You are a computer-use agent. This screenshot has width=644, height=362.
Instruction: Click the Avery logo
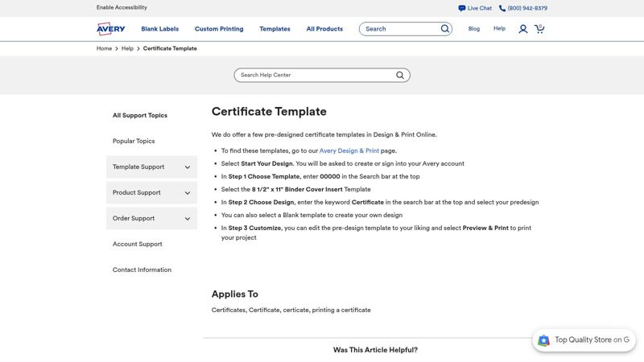(110, 29)
